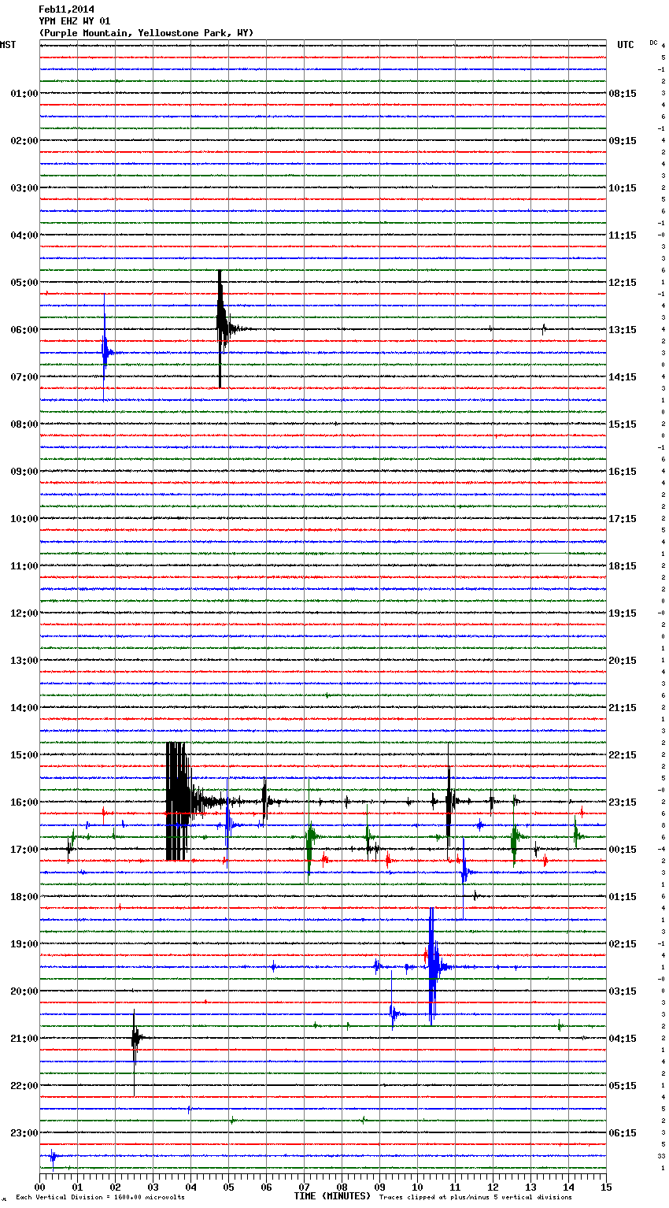
Task: Click 'Each Vertical Division = 1600.00 microvolts' note
Action: 100,1198
